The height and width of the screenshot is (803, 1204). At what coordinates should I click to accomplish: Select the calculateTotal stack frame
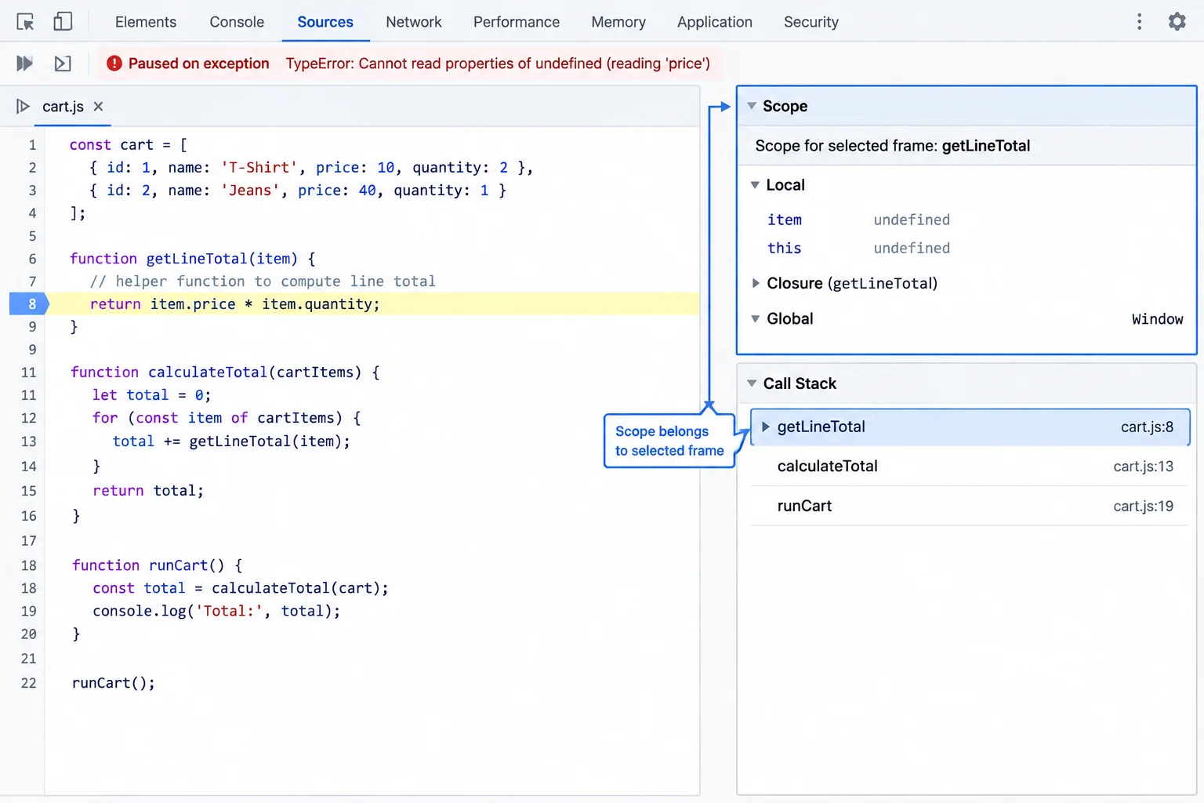point(970,467)
